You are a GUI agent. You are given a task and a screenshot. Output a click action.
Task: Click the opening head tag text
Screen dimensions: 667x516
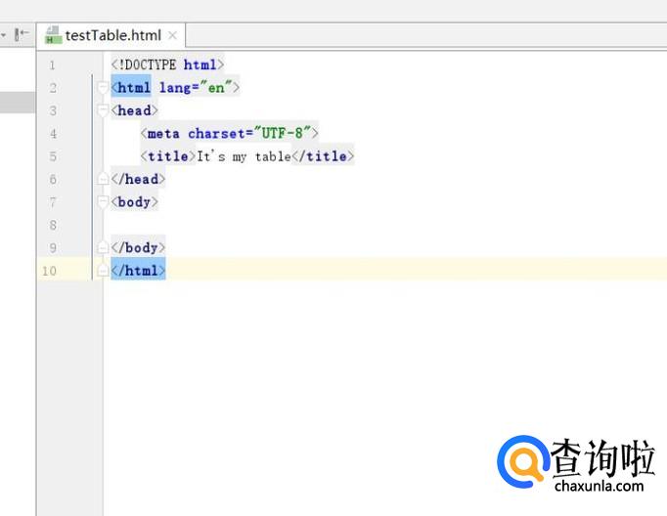pos(134,110)
